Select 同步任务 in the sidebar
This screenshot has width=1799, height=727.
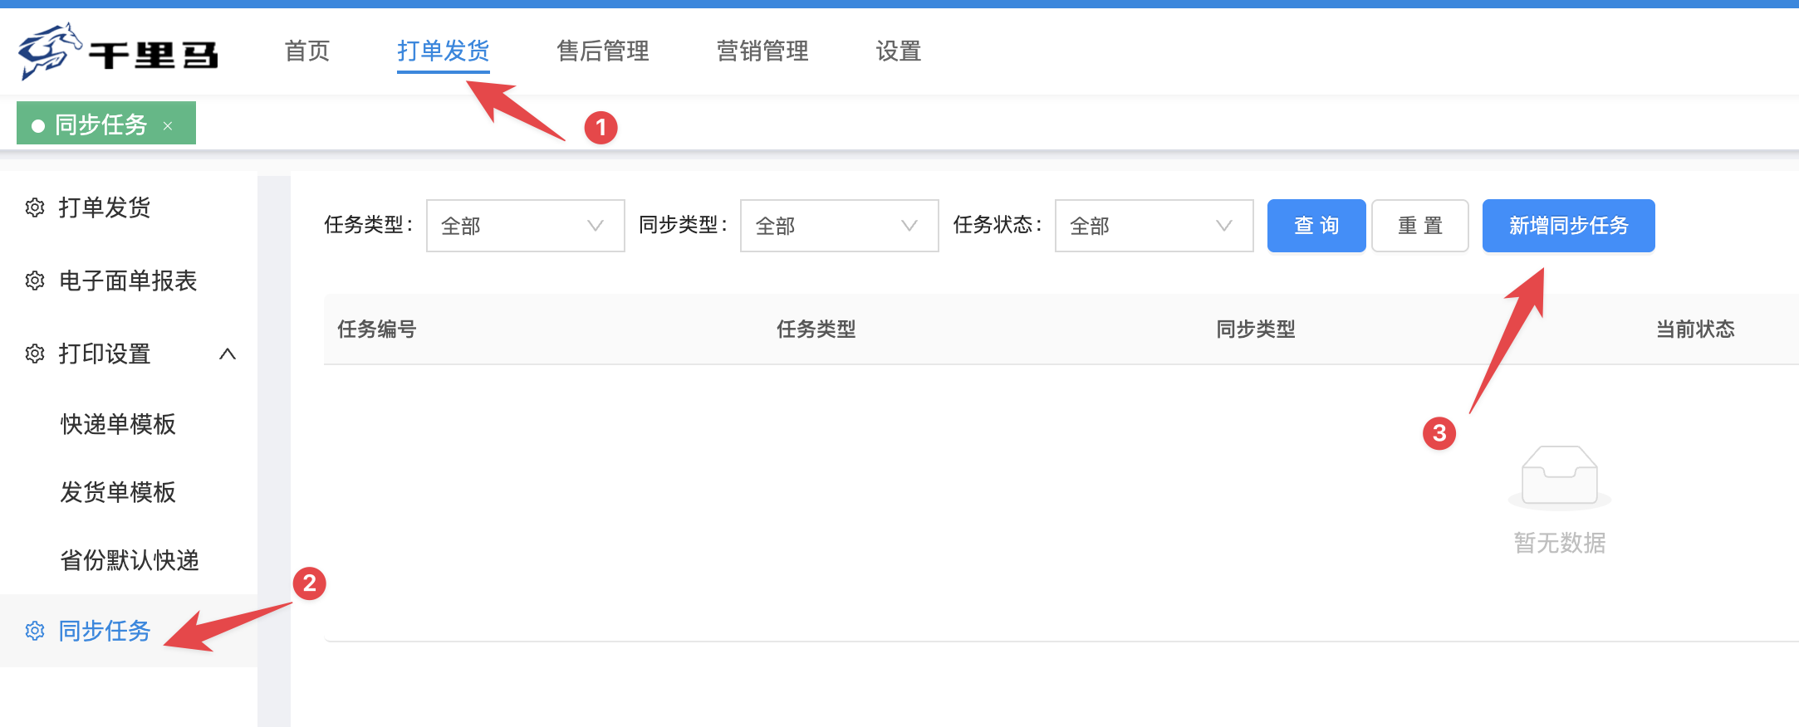105,631
